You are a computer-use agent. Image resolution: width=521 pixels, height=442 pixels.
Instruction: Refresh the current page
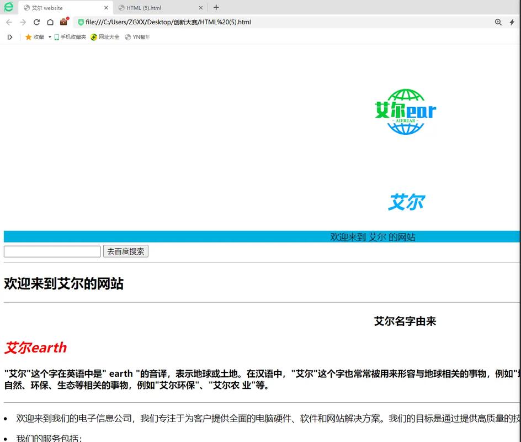pos(36,22)
